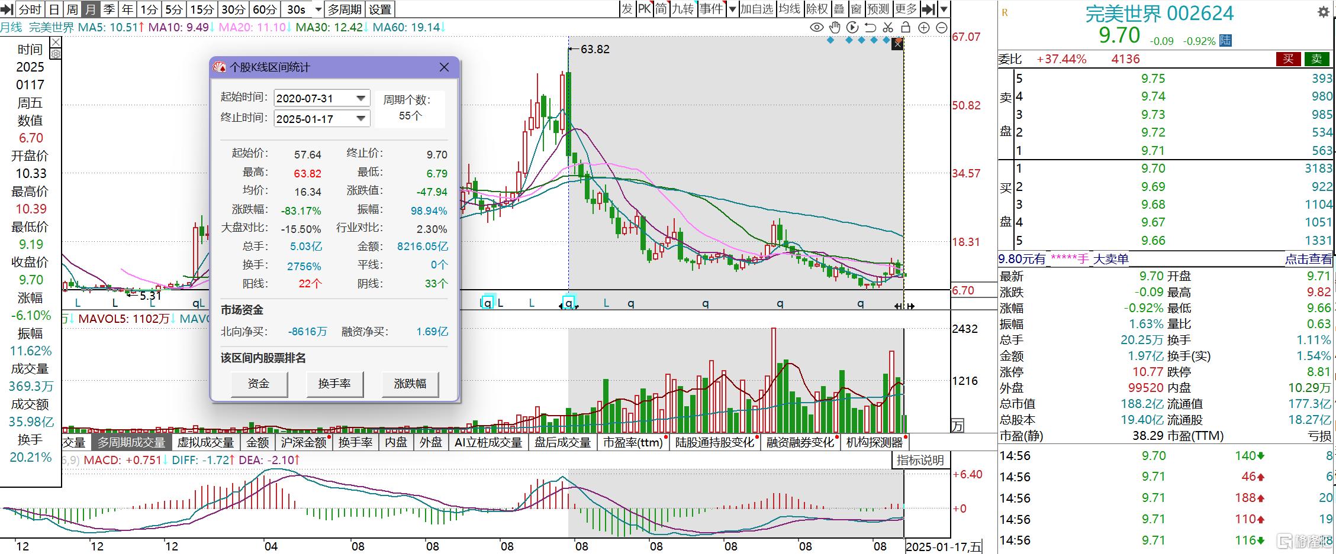This screenshot has height=554, width=1336.
Task: Open the 多周期 multi-period view
Action: [345, 9]
